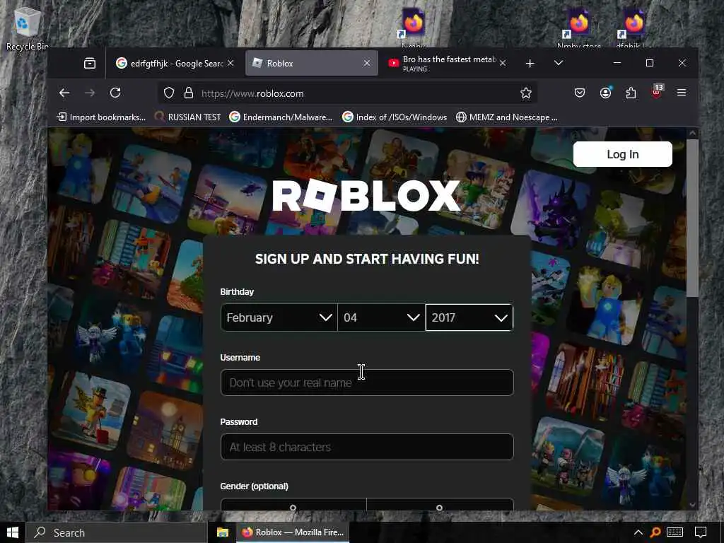Click the ROBLOX logo
This screenshot has width=724, height=543.
[x=366, y=196]
